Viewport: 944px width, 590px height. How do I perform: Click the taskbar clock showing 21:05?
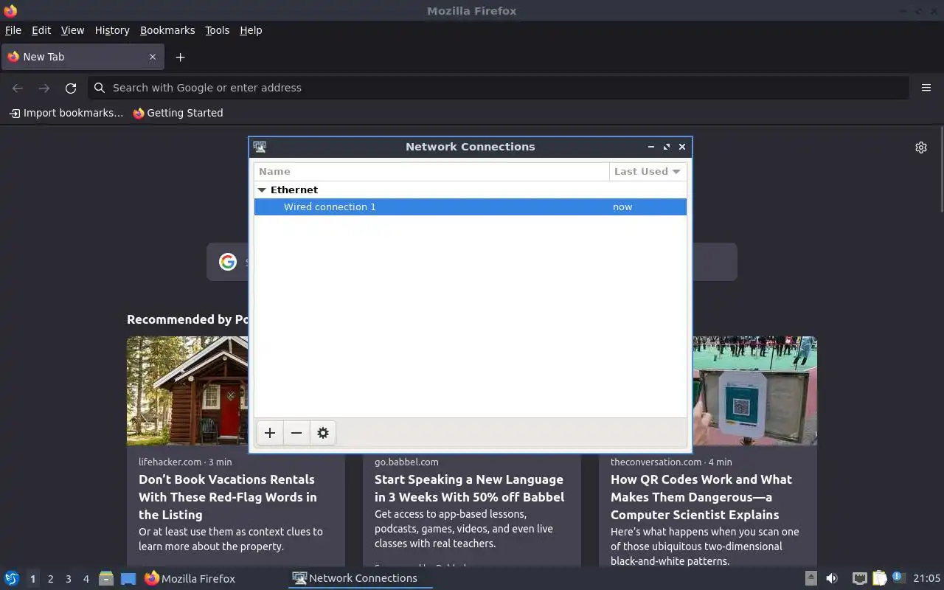click(x=927, y=578)
